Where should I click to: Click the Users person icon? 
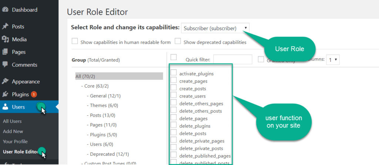tap(5, 107)
